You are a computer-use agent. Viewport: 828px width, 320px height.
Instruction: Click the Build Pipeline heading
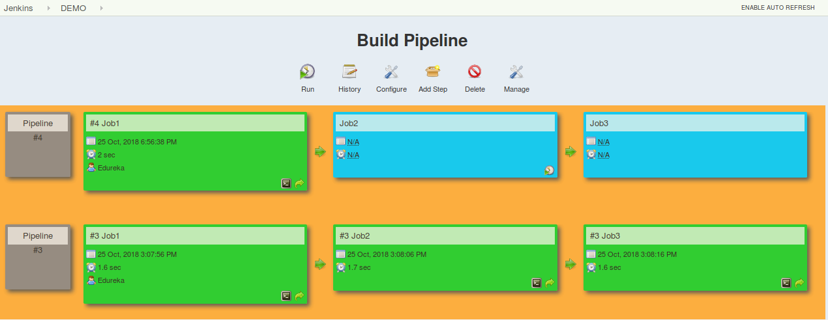pos(412,40)
